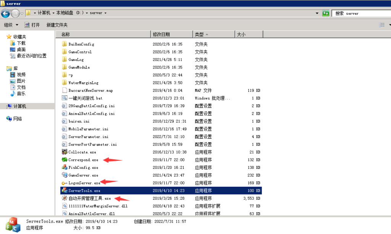Click the refresh button beside address bar
This screenshot has height=234, width=391.
326,13
